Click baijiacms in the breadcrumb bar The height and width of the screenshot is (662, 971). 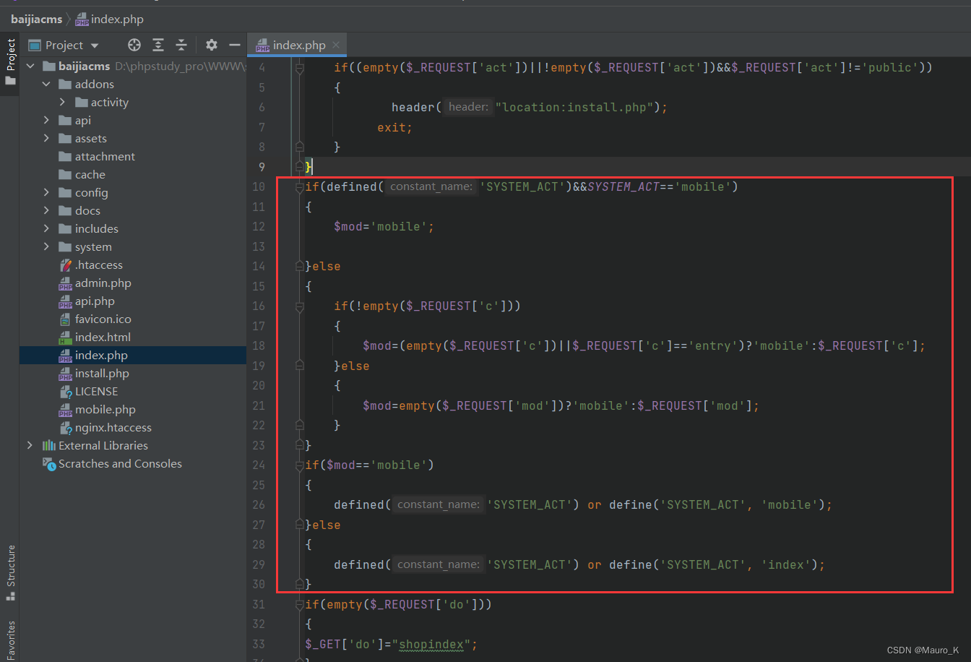pyautogui.click(x=36, y=20)
